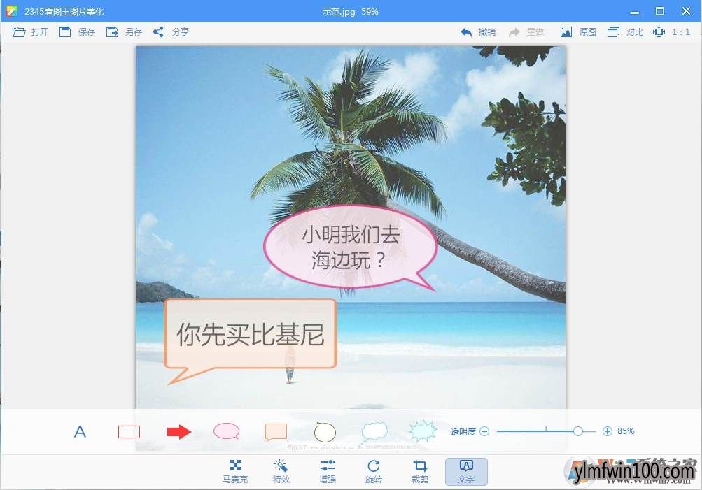The width and height of the screenshot is (702, 490).
Task: Select the pink oval speech bubble
Action: [227, 431]
